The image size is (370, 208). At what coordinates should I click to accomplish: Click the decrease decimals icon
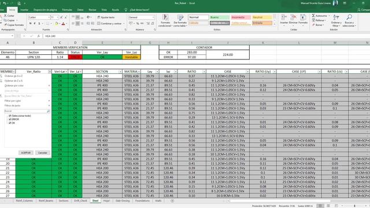[x=153, y=23]
